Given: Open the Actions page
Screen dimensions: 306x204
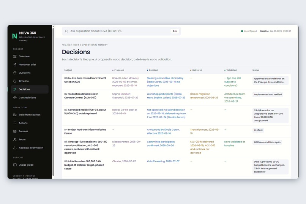Looking at the screenshot, I should click(x=30, y=123).
